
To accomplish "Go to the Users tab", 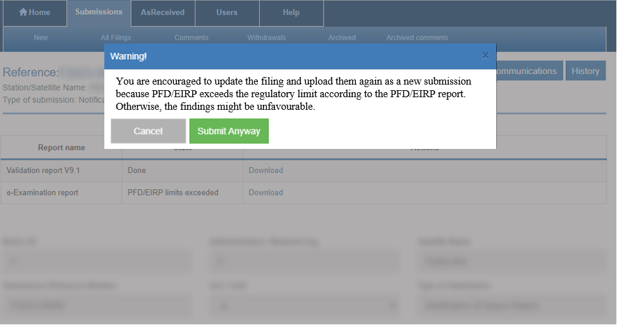I will pyautogui.click(x=227, y=13).
